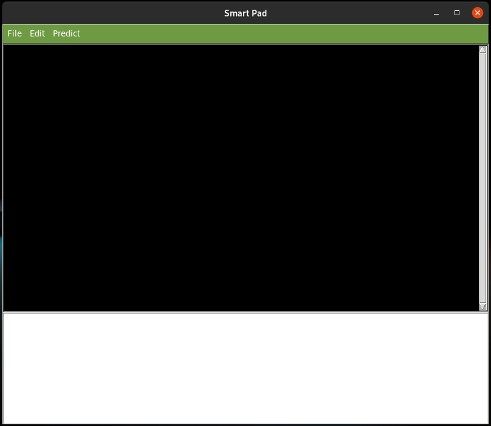Close the Smart Pad window
The height and width of the screenshot is (426, 491).
(478, 13)
